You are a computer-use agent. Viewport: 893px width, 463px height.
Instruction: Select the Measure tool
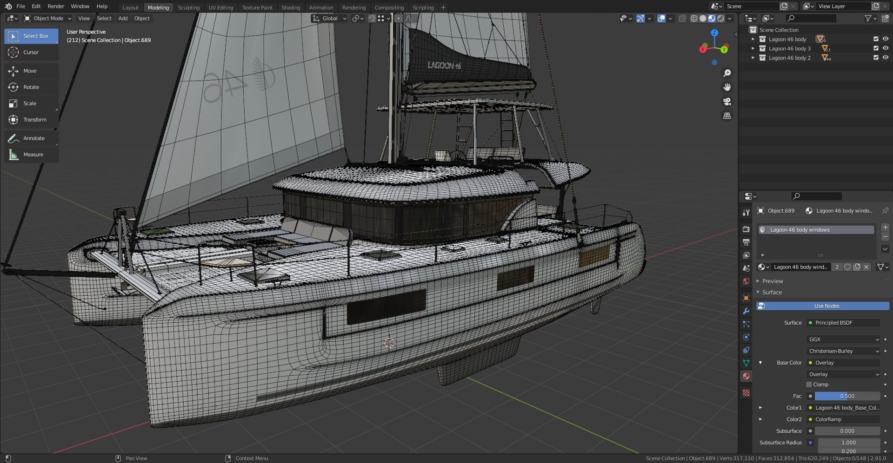click(31, 155)
